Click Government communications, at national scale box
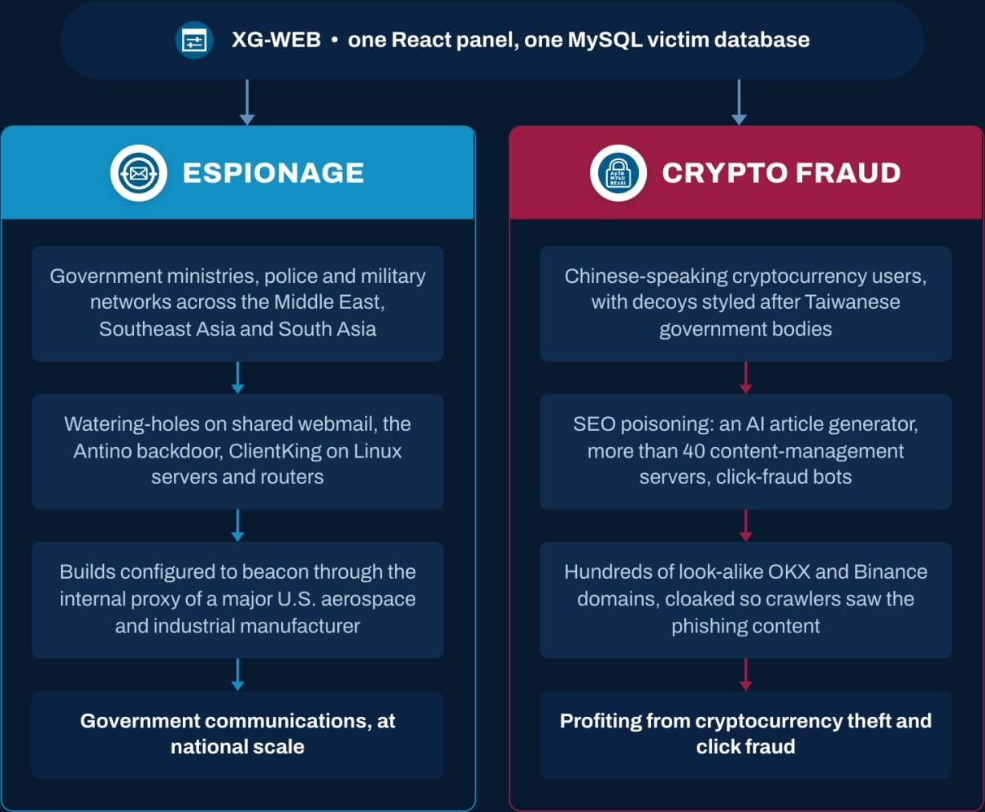The height and width of the screenshot is (812, 985). [x=237, y=735]
